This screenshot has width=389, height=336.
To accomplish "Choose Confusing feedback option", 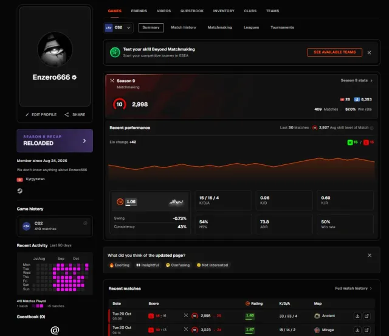I will [177, 265].
